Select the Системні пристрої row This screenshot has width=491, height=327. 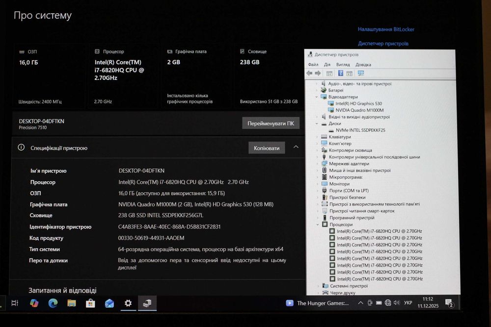click(349, 286)
